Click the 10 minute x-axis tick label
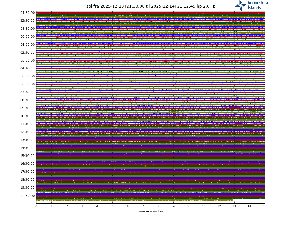Screen dimensions: 301x226 188,206
